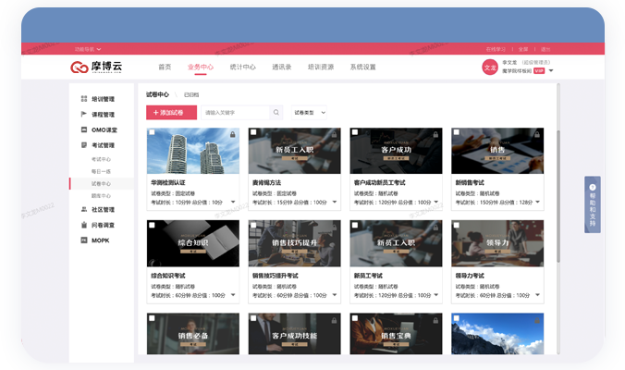
Task: Open the user account dropdown arrow
Action: pyautogui.click(x=551, y=70)
